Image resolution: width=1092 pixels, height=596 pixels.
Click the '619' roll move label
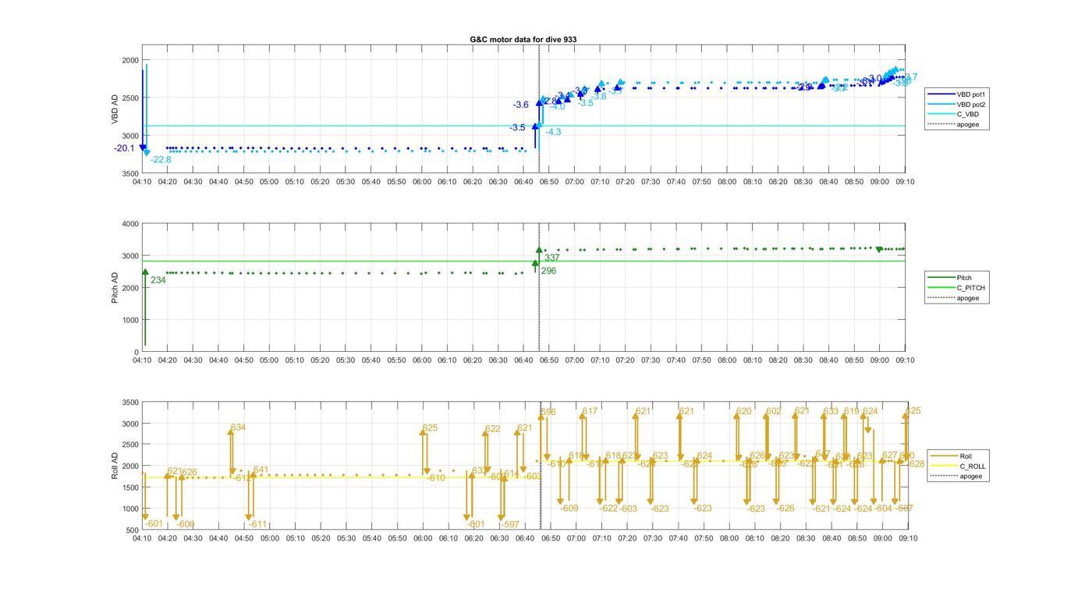851,411
